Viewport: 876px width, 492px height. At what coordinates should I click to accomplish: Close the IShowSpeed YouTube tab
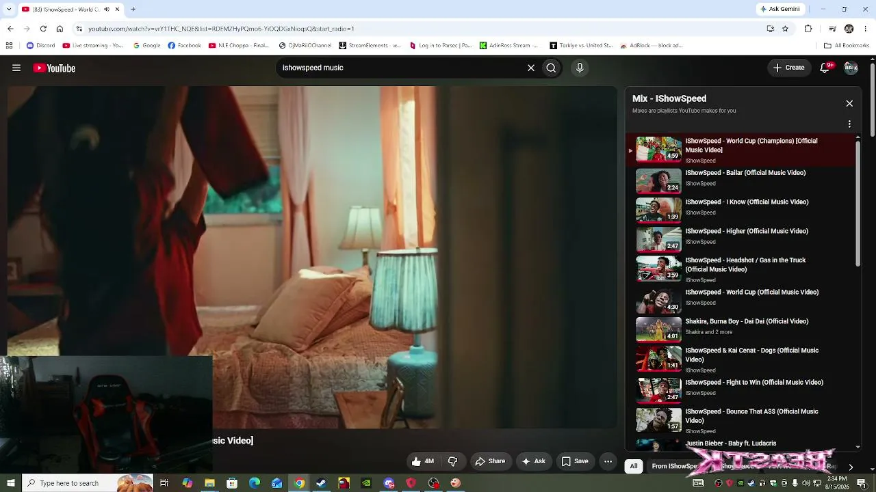[x=117, y=9]
